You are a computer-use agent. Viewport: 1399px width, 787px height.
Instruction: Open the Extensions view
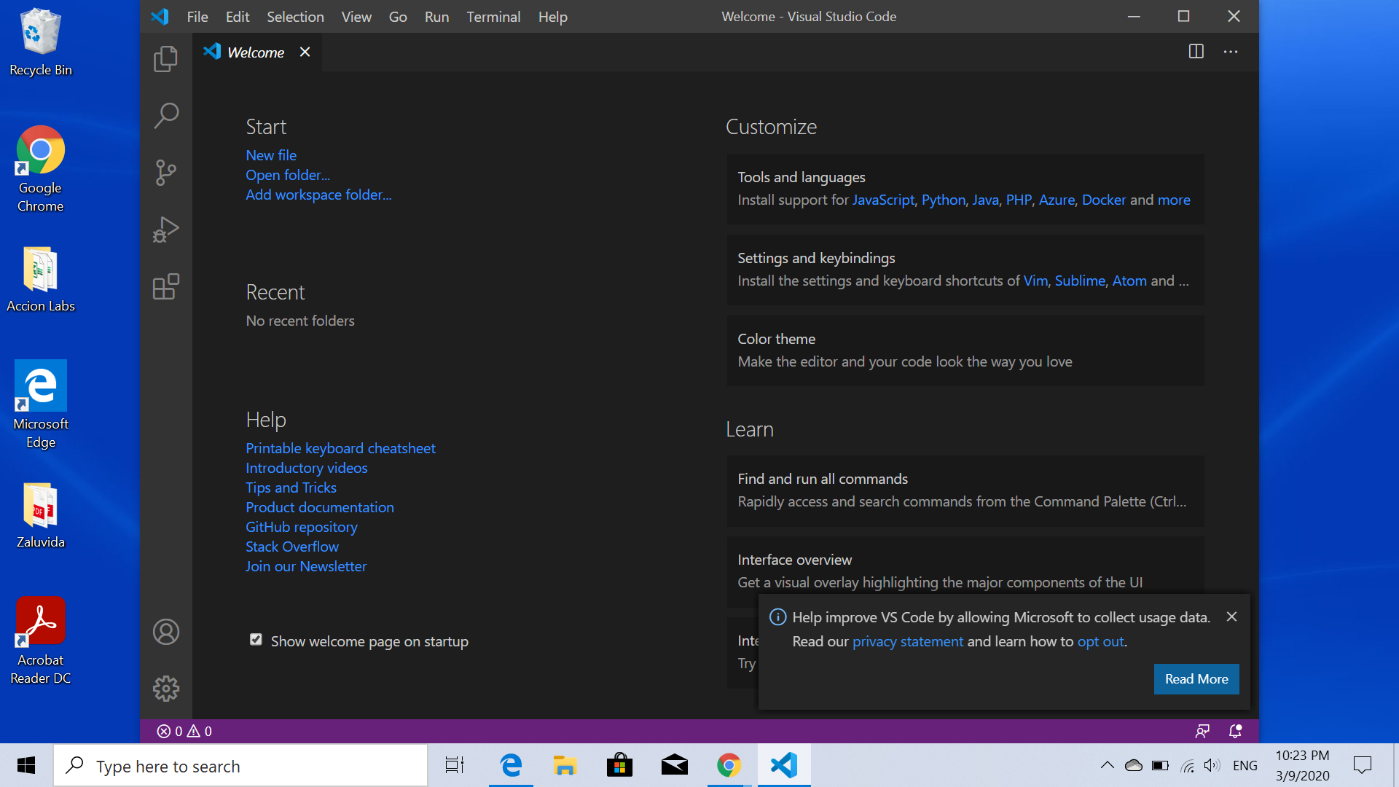pyautogui.click(x=165, y=286)
